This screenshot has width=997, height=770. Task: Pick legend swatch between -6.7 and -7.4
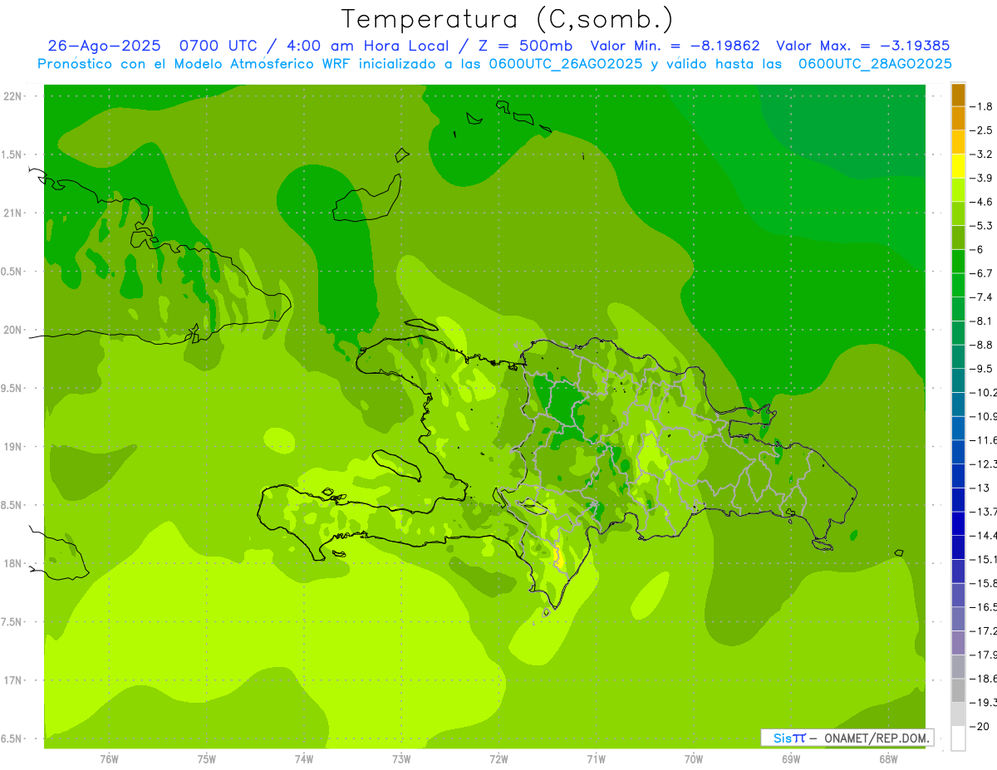958,285
